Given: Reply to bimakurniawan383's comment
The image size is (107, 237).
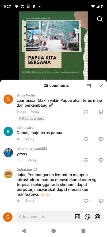Looking at the screenshot, I should (32, 160).
